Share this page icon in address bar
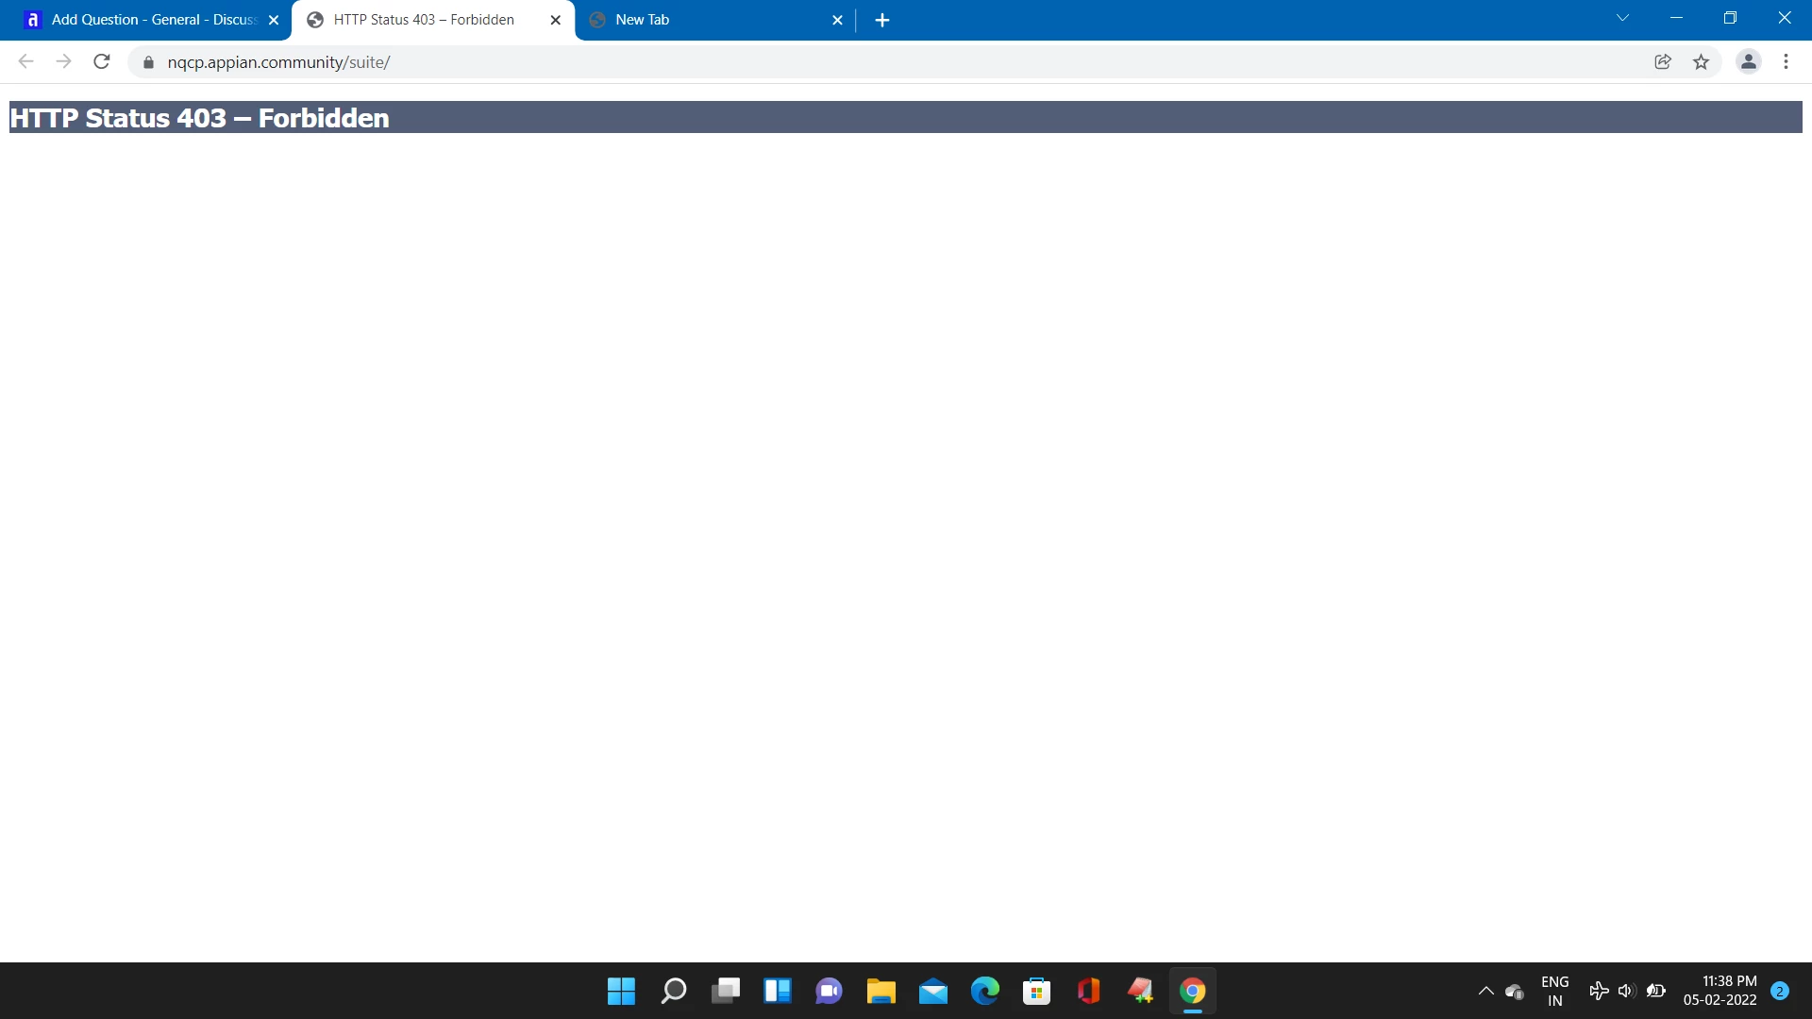The image size is (1812, 1019). [1663, 62]
